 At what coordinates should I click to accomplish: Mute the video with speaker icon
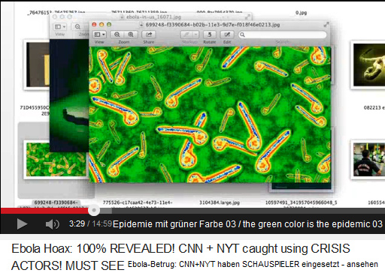53,224
